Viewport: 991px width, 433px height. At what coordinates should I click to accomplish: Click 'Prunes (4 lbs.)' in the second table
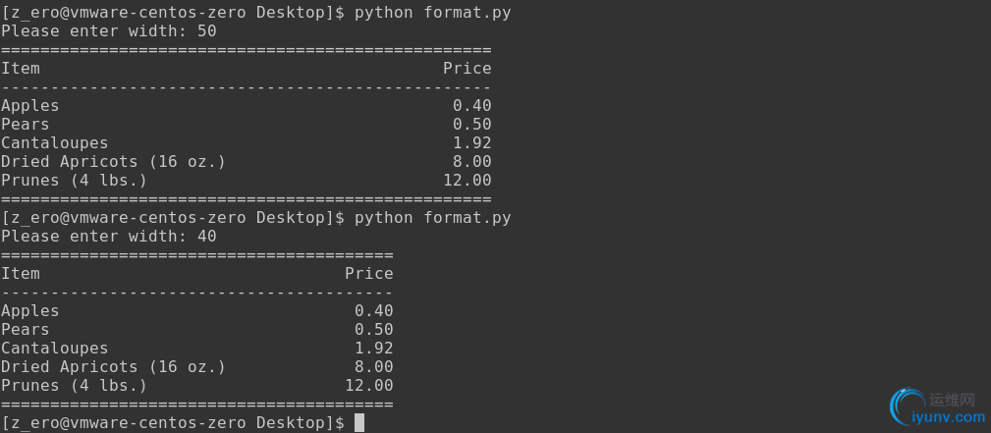click(74, 386)
